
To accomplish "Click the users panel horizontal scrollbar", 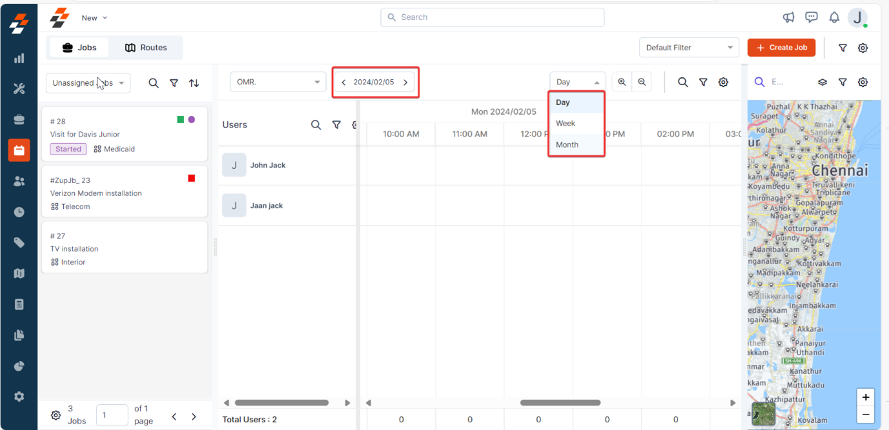I will (282, 403).
